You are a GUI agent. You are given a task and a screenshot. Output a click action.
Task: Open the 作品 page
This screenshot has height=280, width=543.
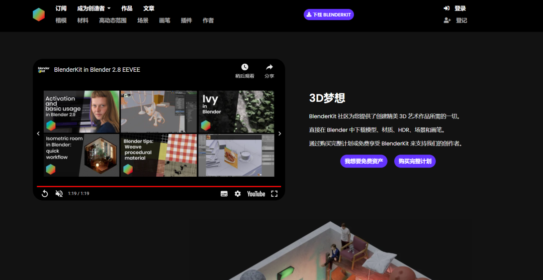click(127, 9)
